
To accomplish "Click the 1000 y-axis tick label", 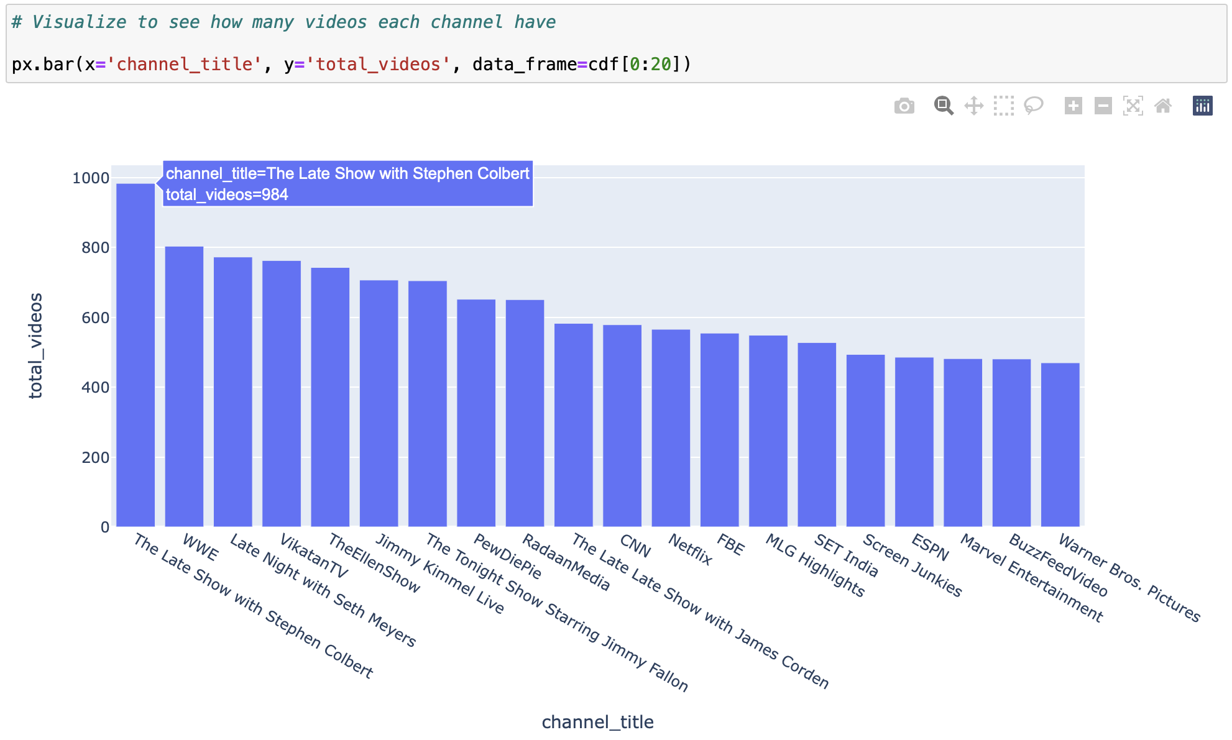I will click(91, 178).
